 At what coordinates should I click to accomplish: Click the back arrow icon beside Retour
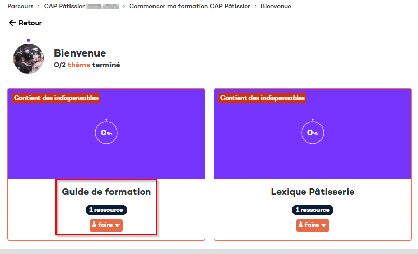pos(12,23)
